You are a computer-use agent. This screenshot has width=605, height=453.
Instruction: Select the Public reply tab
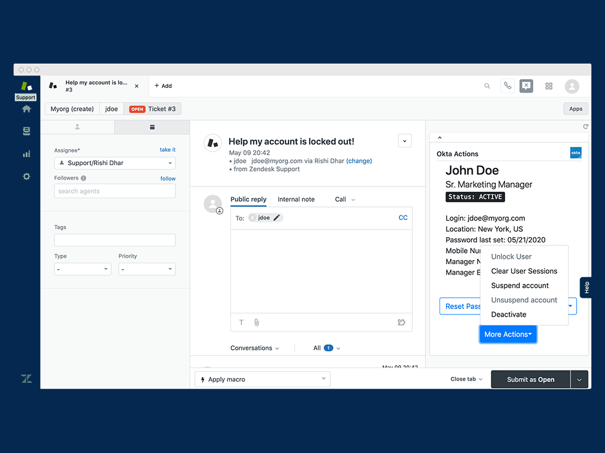click(x=249, y=199)
